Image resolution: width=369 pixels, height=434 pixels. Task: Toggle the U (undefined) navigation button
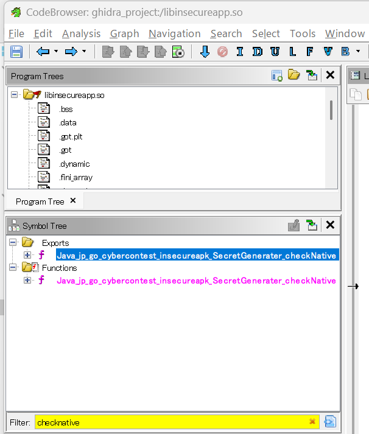click(275, 52)
